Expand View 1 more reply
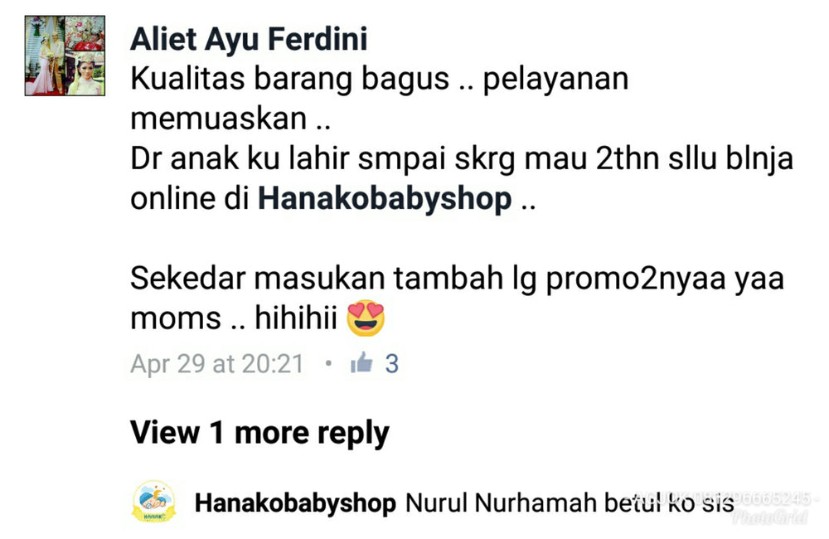829x539 pixels. pos(259,433)
